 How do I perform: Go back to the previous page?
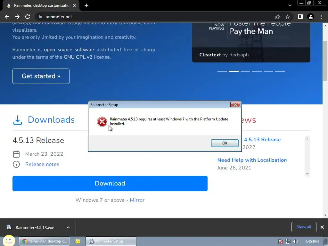pyautogui.click(x=7, y=17)
